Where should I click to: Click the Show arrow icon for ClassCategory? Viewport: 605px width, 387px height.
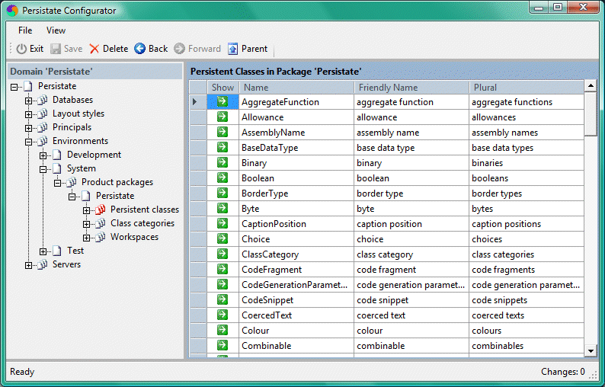(x=222, y=254)
